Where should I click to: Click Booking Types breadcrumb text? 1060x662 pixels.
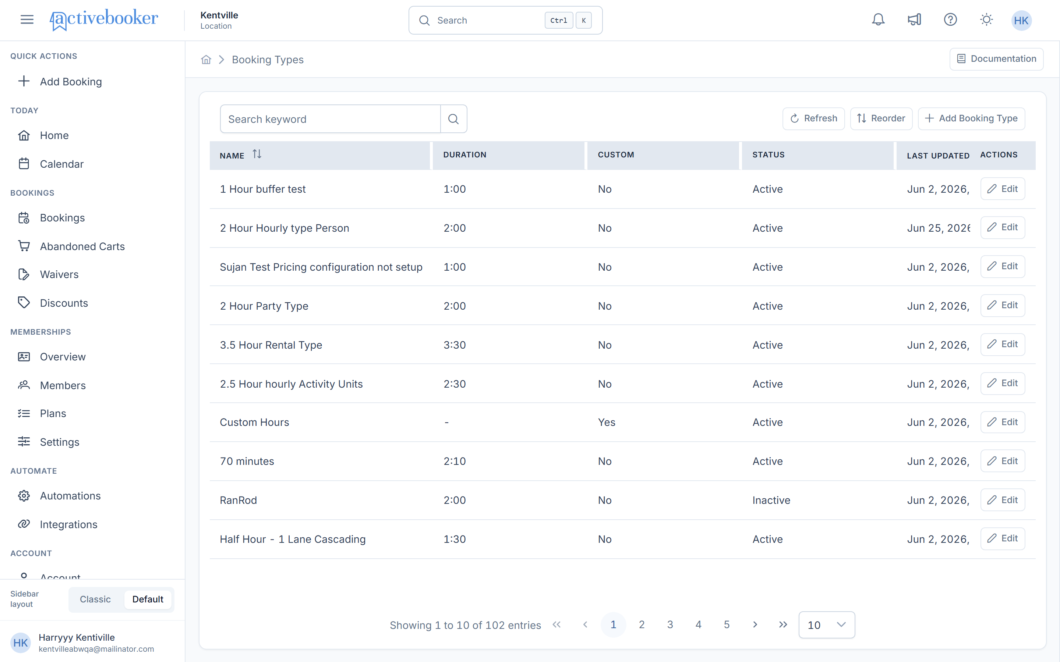[x=268, y=60]
